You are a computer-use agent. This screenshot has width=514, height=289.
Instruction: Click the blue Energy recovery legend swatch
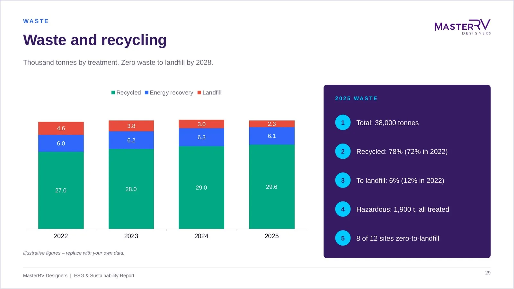(x=146, y=92)
